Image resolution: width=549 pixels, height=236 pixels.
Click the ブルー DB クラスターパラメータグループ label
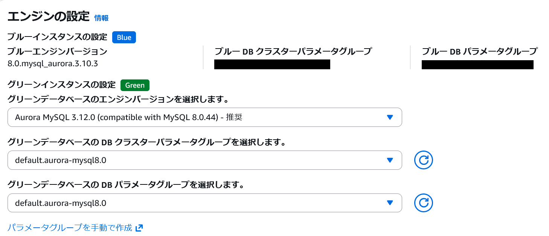coord(293,51)
